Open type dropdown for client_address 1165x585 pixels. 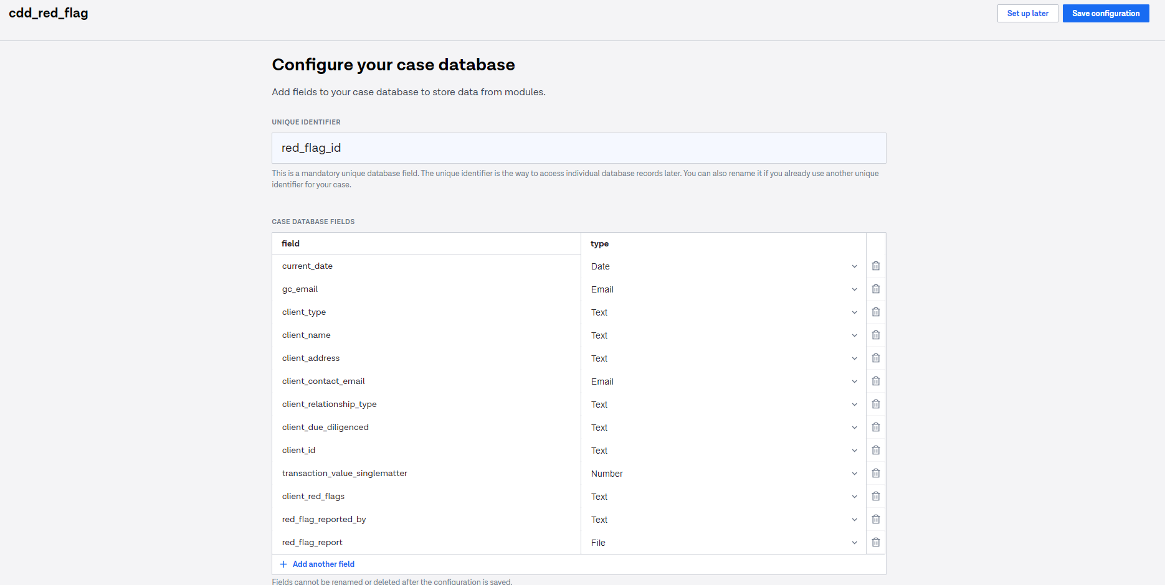pyautogui.click(x=723, y=358)
